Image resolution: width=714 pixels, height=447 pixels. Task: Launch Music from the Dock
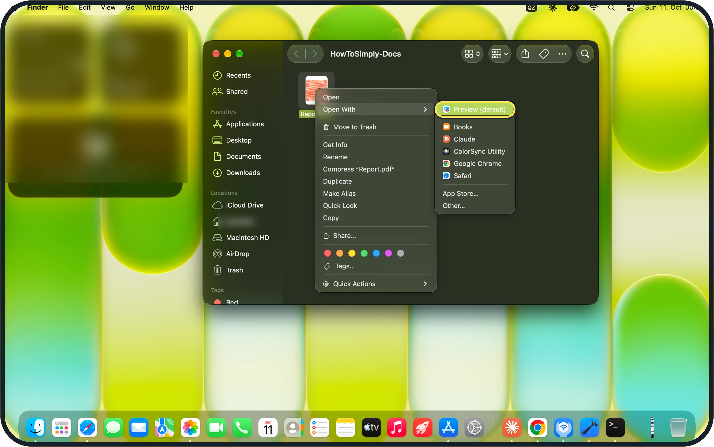[397, 427]
